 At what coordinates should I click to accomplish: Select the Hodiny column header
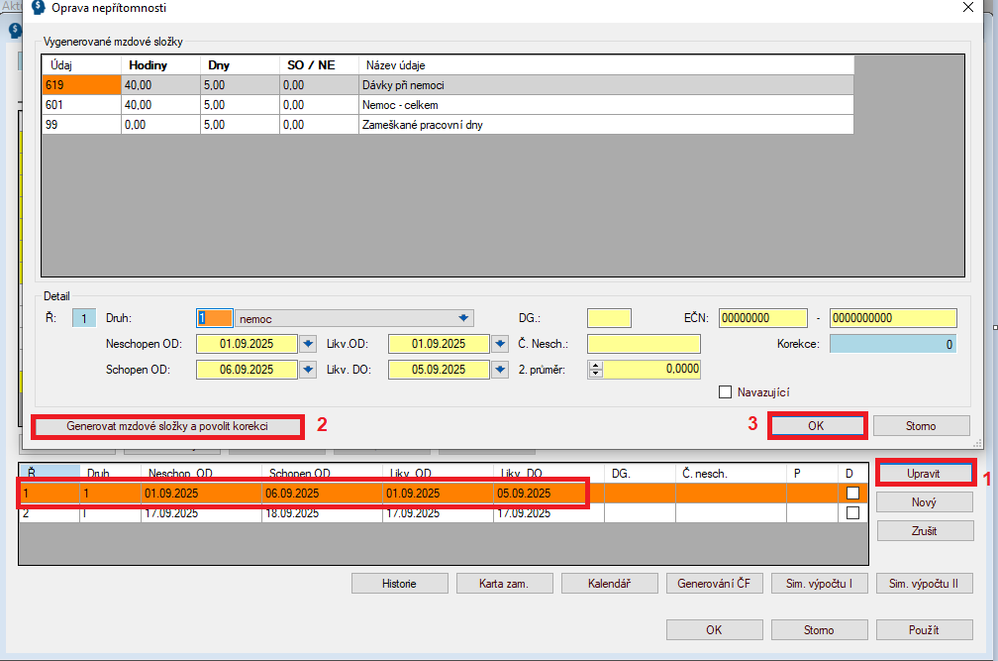coord(158,64)
